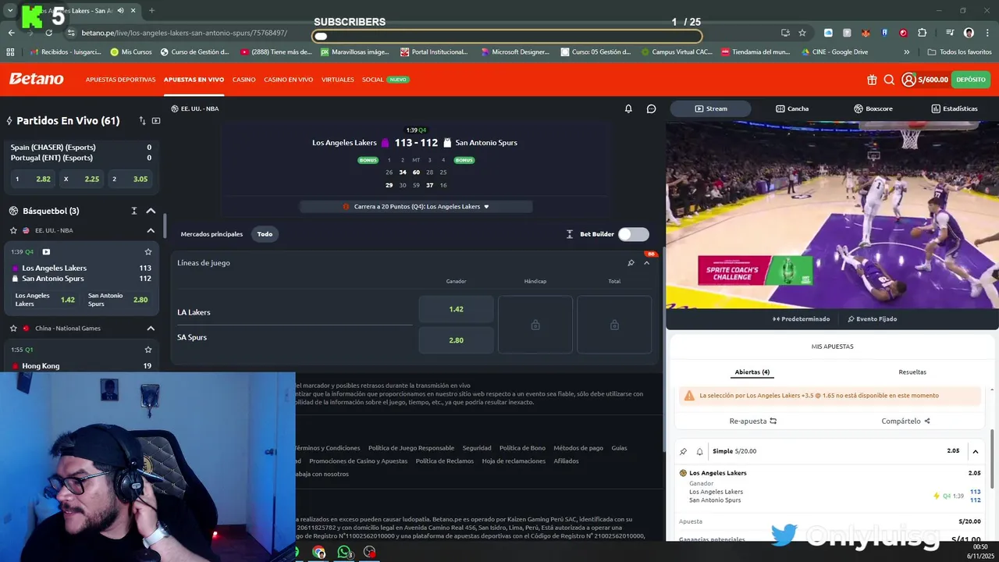Click the Betano logo
Image resolution: width=999 pixels, height=562 pixels.
tap(37, 79)
